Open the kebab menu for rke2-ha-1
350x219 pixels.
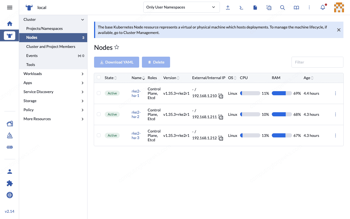(x=336, y=93)
